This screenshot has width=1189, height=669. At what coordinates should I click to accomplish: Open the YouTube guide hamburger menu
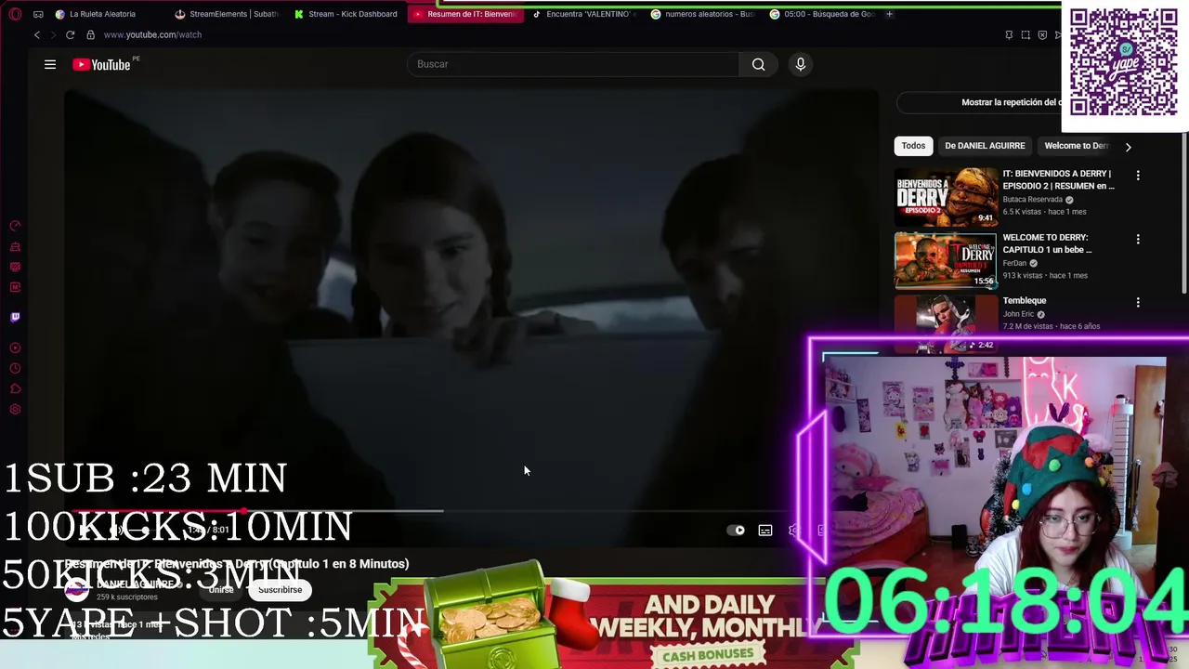point(50,64)
